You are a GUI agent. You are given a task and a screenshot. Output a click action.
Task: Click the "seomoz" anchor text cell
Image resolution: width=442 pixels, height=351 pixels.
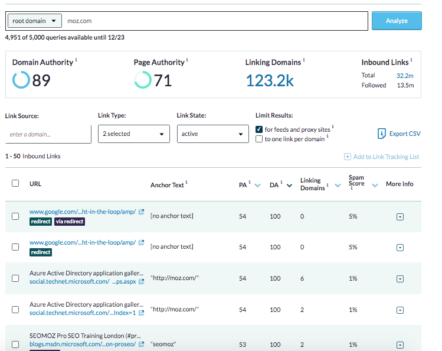tap(163, 344)
